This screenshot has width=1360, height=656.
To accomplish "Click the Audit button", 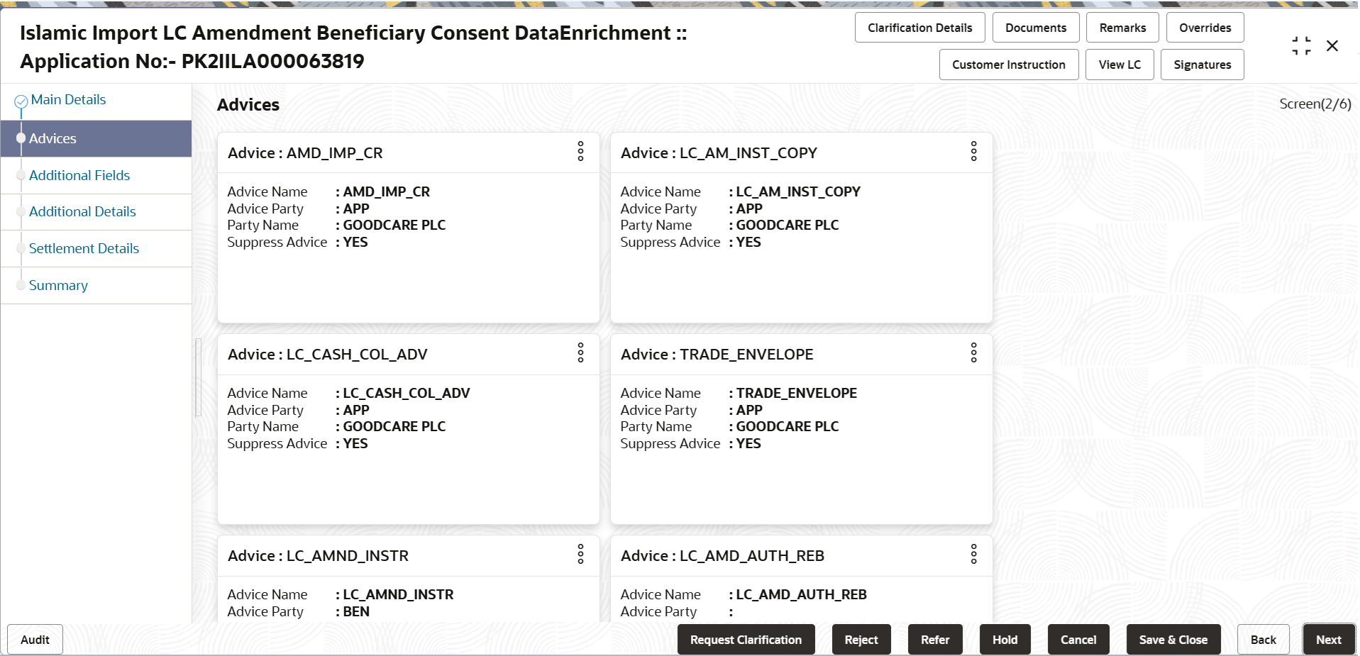I will (35, 640).
